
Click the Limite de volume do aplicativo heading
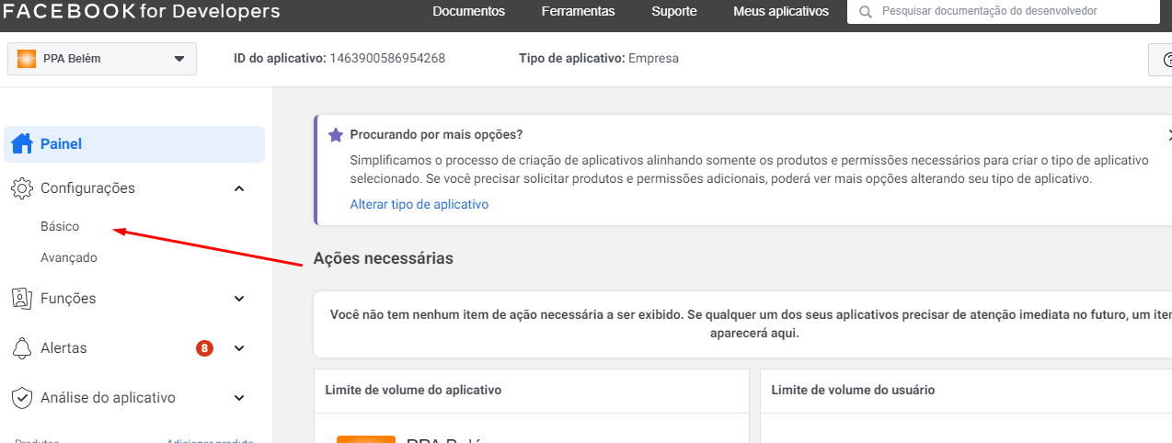pyautogui.click(x=413, y=391)
